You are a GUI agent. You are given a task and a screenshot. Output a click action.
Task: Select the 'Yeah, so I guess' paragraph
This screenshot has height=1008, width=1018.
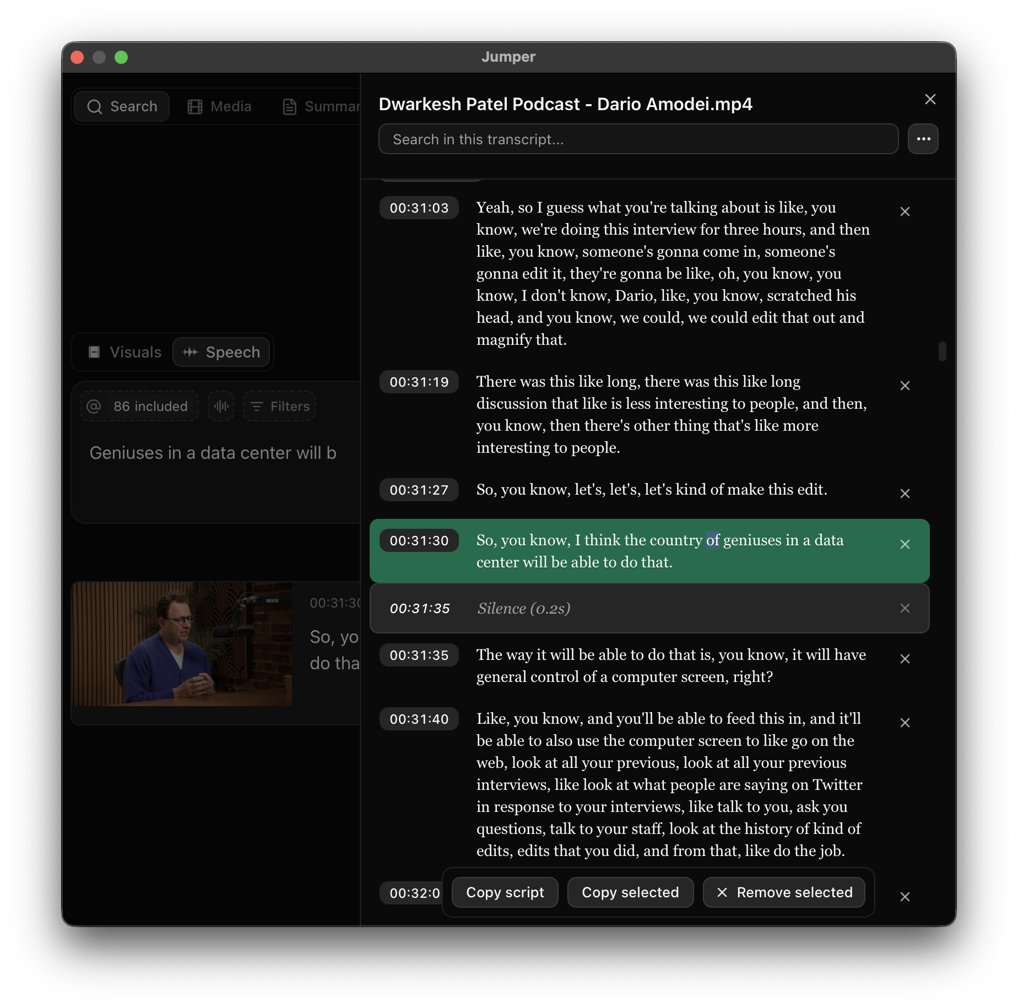pyautogui.click(x=673, y=273)
